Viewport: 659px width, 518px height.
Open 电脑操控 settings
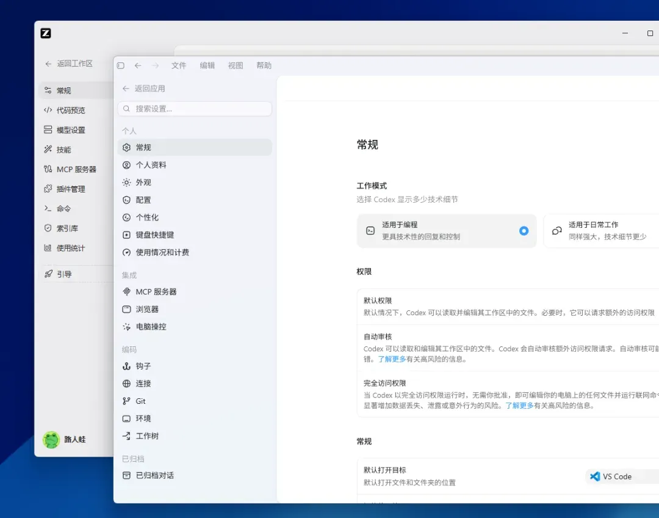[x=195, y=327]
